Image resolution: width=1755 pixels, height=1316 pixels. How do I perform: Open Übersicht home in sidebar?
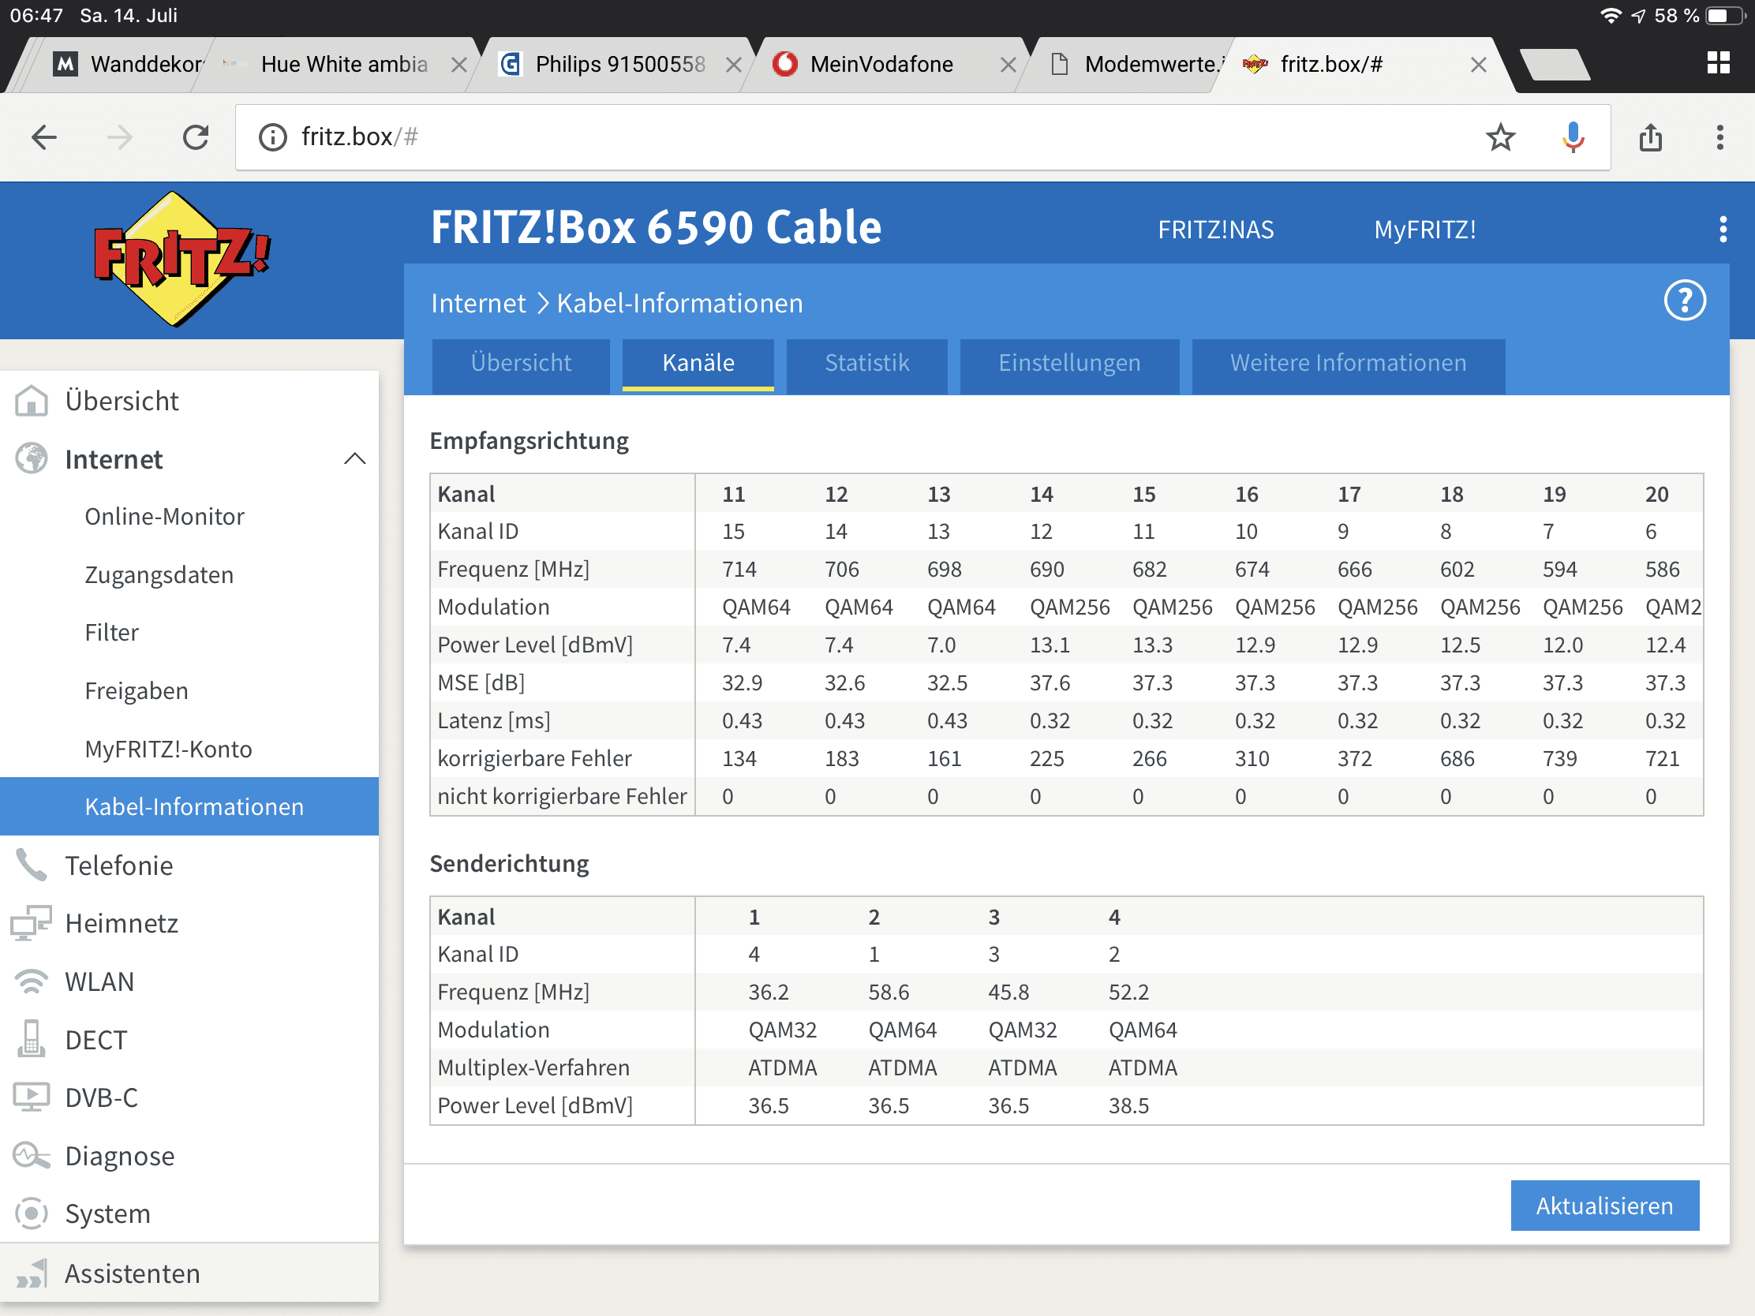tap(122, 401)
